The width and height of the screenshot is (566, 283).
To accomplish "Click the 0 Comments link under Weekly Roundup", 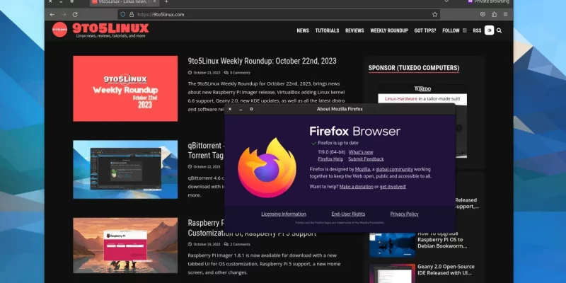I will click(x=237, y=73).
